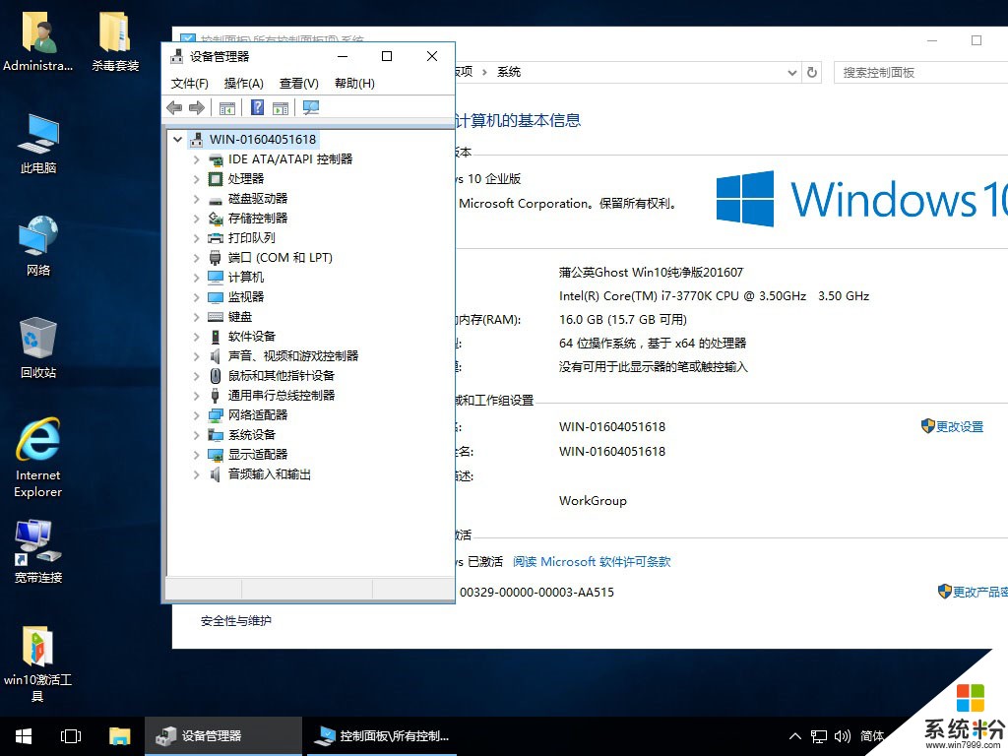The image size is (1008, 756).
Task: Select the 打印队列 printer icon
Action: pyautogui.click(x=216, y=238)
